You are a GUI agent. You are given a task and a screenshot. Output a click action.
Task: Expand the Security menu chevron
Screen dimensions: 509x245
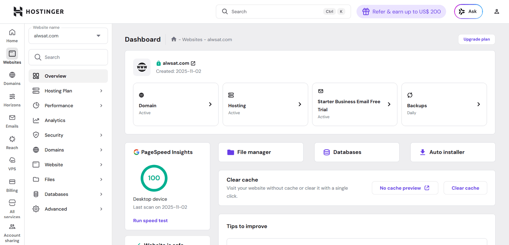click(x=101, y=135)
